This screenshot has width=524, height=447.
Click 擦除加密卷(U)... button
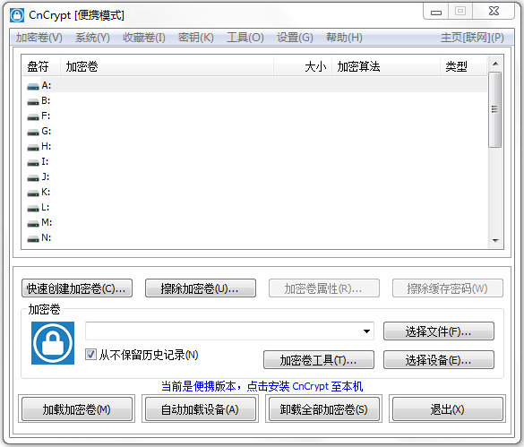201,288
